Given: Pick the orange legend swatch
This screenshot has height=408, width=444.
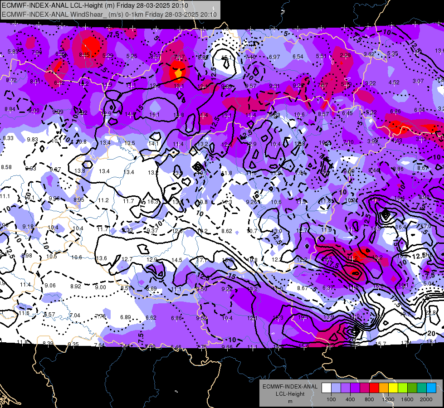Looking at the screenshot, I should pos(384,388).
